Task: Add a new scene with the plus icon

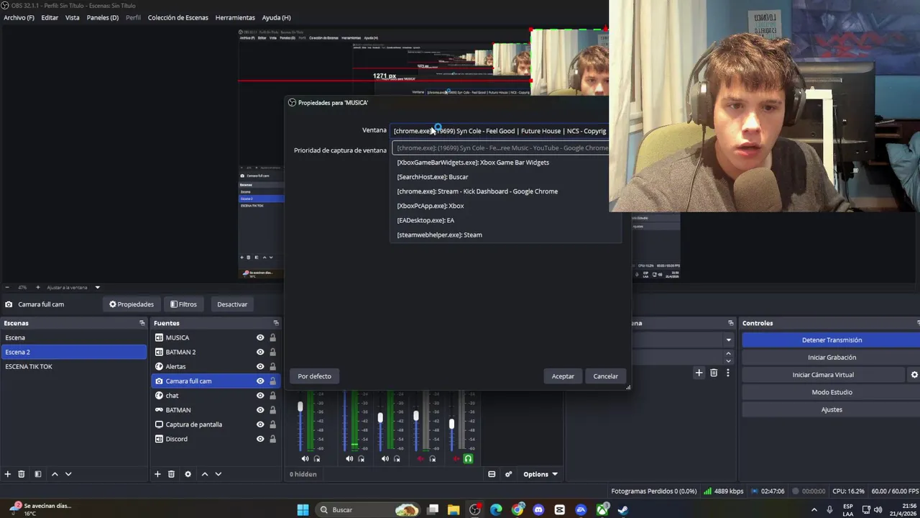Action: click(x=8, y=474)
